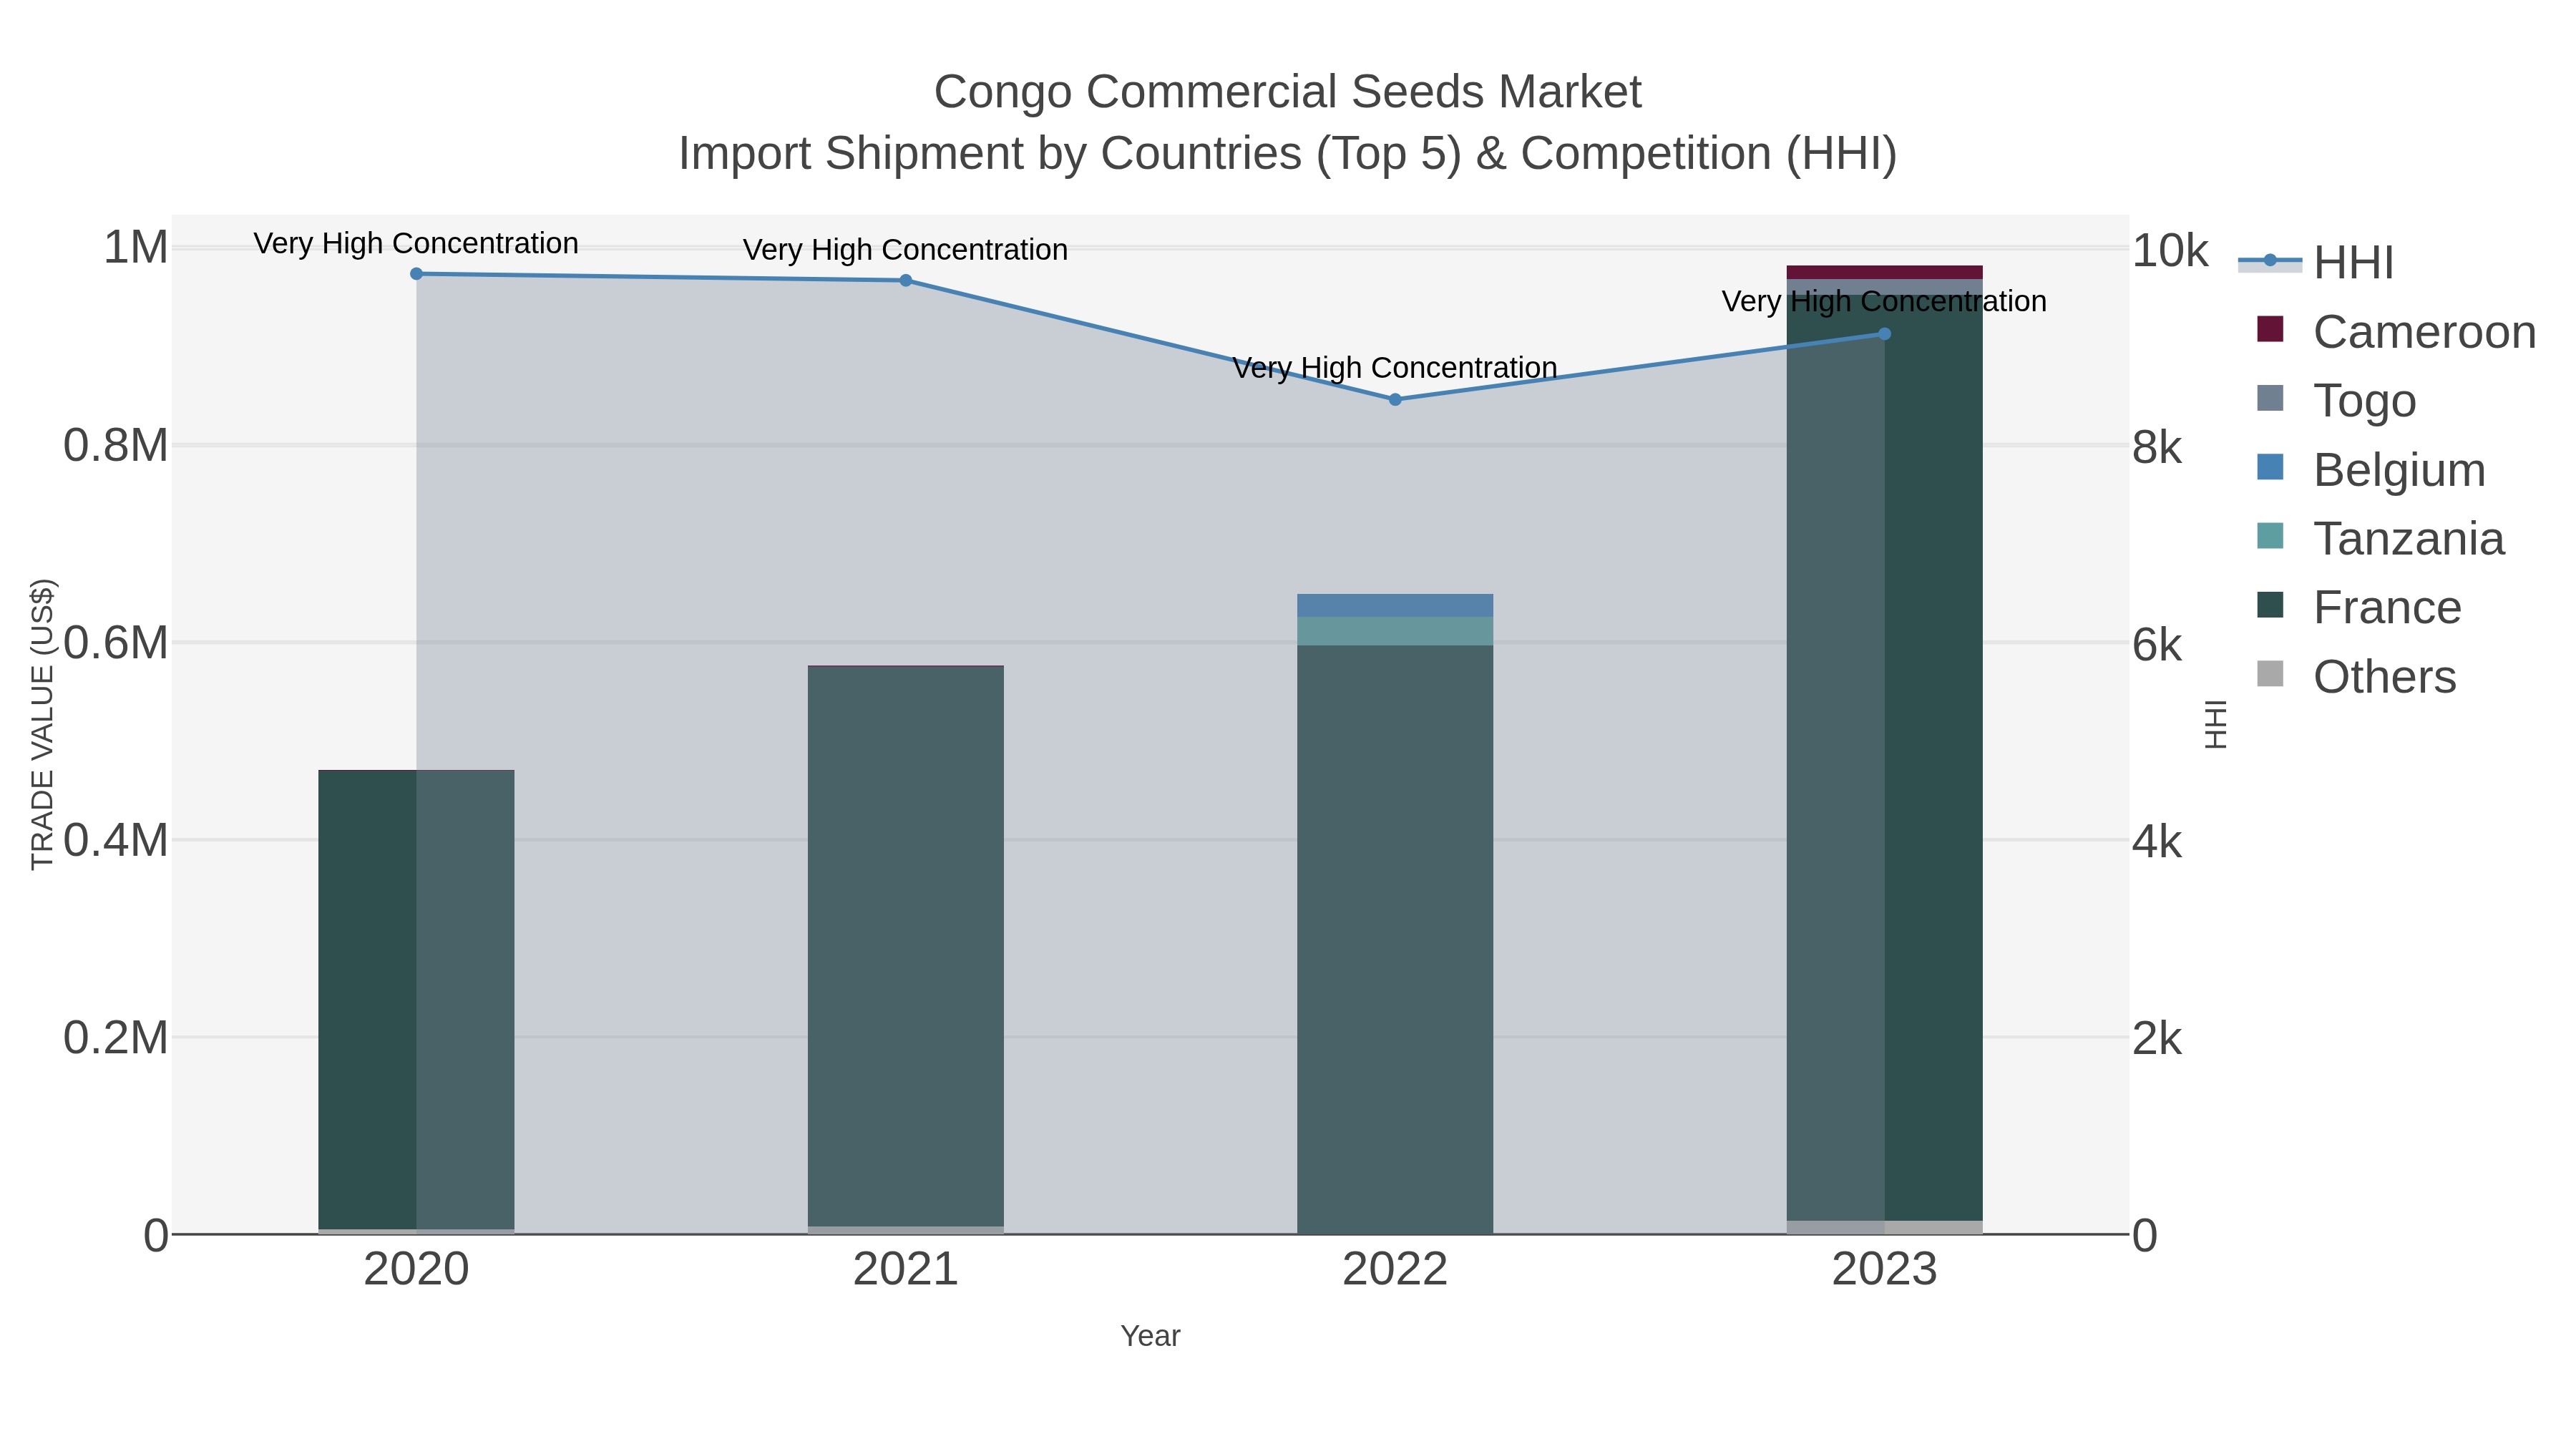The height and width of the screenshot is (1449, 2576).
Task: Click 'Congo Commercial Seeds Market' title
Action: (x=1288, y=92)
